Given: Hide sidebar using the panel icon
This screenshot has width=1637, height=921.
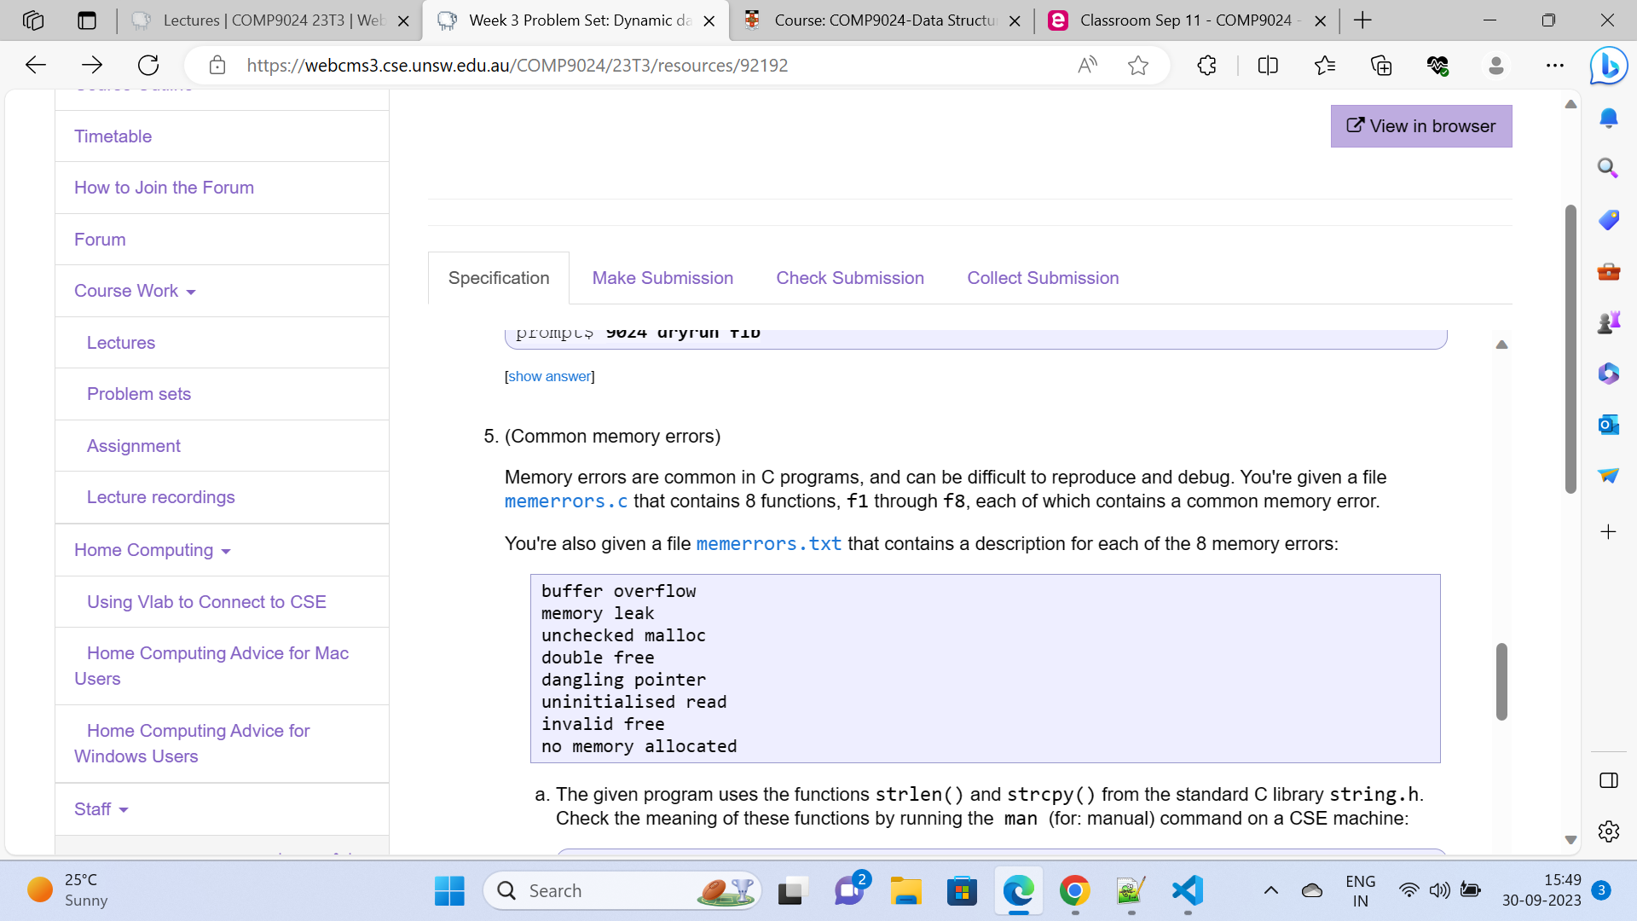Looking at the screenshot, I should coord(1608,780).
